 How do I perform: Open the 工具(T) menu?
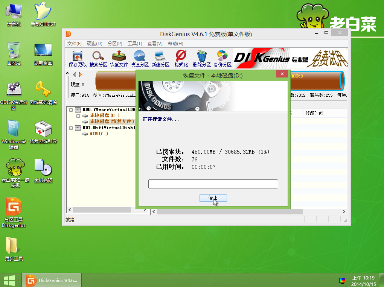pos(135,44)
